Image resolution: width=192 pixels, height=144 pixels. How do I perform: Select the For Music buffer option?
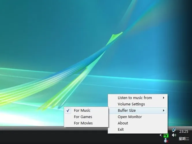pyautogui.click(x=86, y=110)
